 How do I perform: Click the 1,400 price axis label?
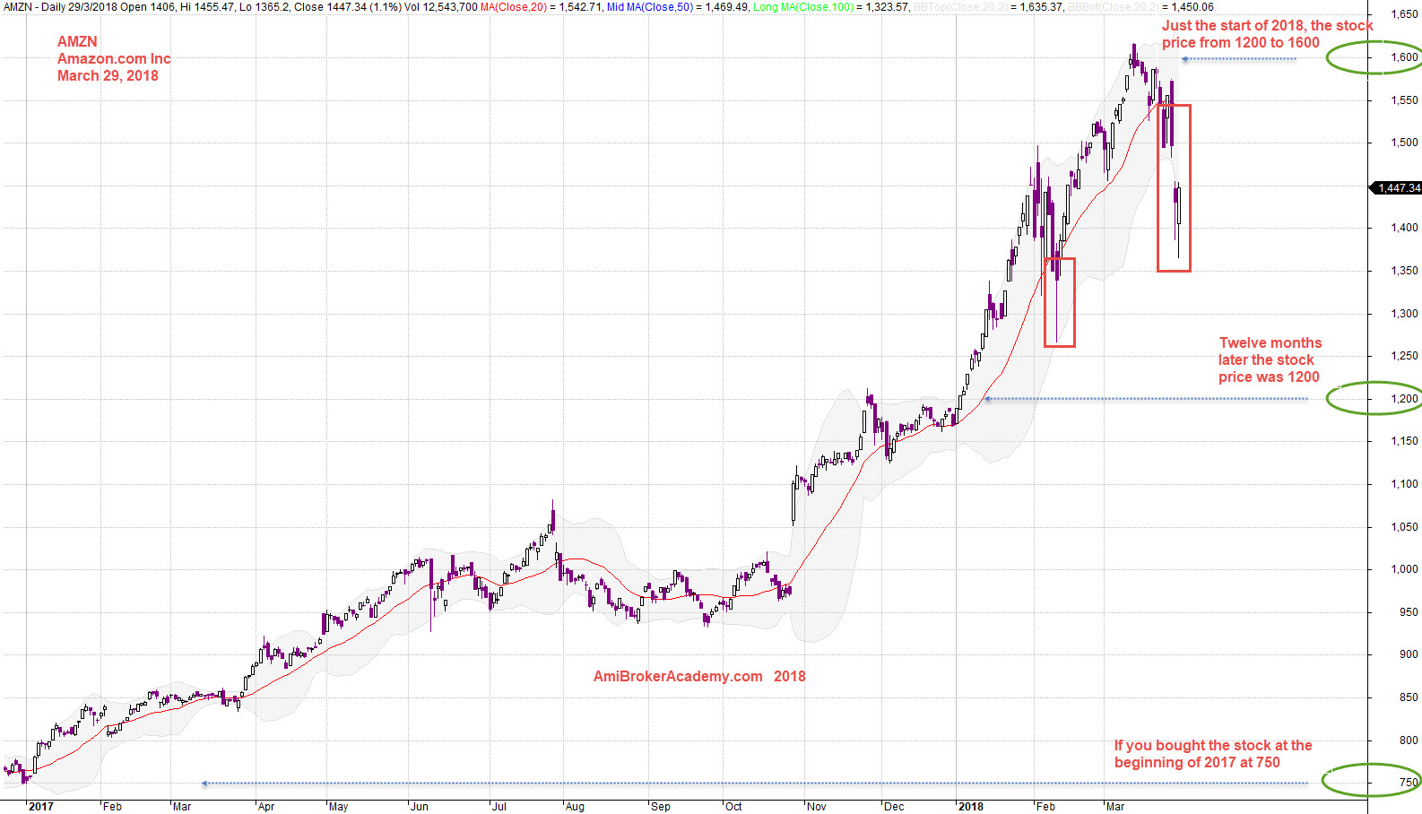point(1405,228)
